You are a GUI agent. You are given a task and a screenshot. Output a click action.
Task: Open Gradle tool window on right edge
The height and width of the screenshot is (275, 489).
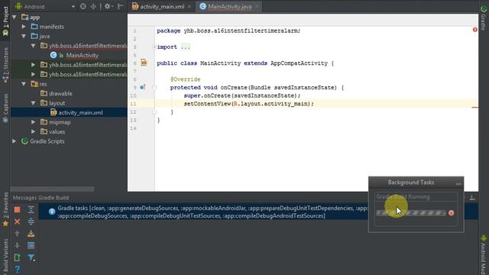pyautogui.click(x=484, y=18)
